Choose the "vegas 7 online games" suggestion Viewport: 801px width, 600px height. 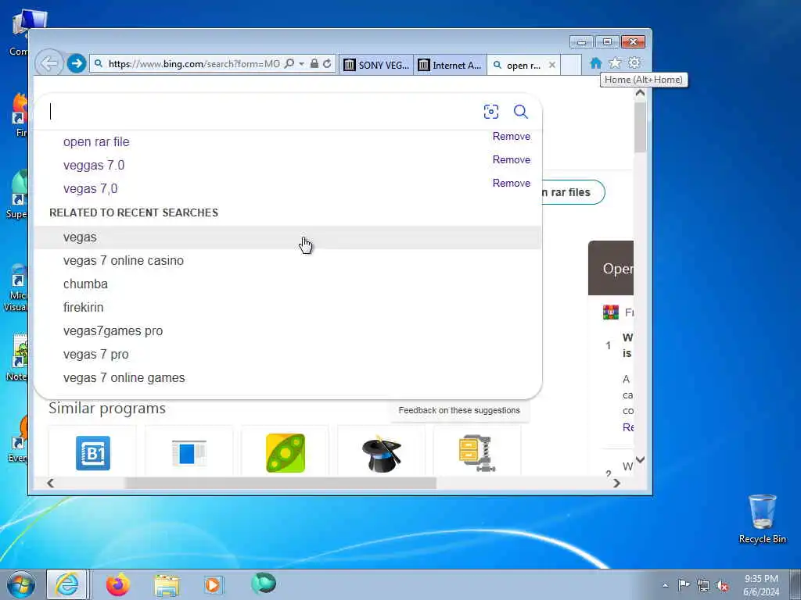point(287,378)
